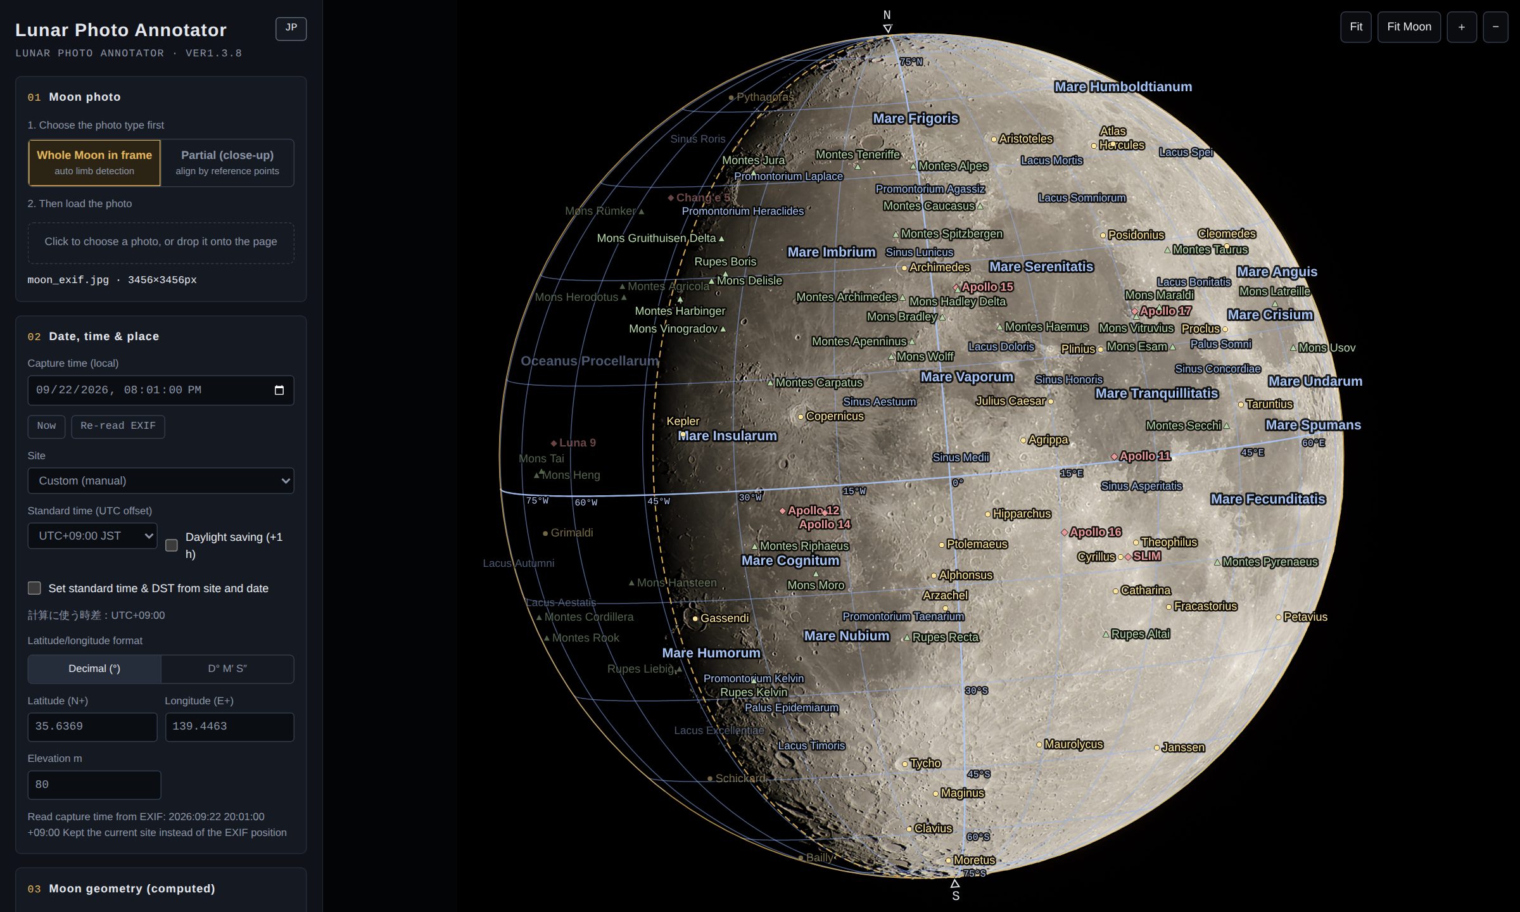Check Set standard time & DST from site
Screen dimensions: 1520x912
[35, 588]
